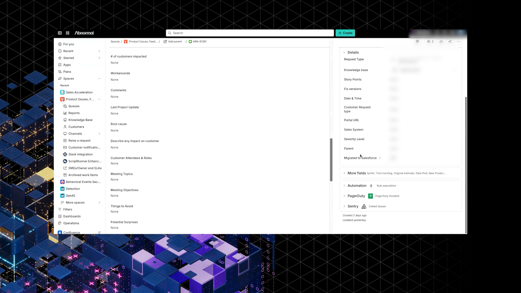Viewport: 521px width, 293px height.
Task: Open Product Issues space in sidebar
Action: coord(80,99)
